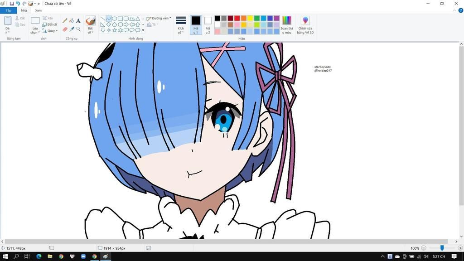This screenshot has width=464, height=261.
Task: Choose the Triangle shape
Action: click(138, 19)
